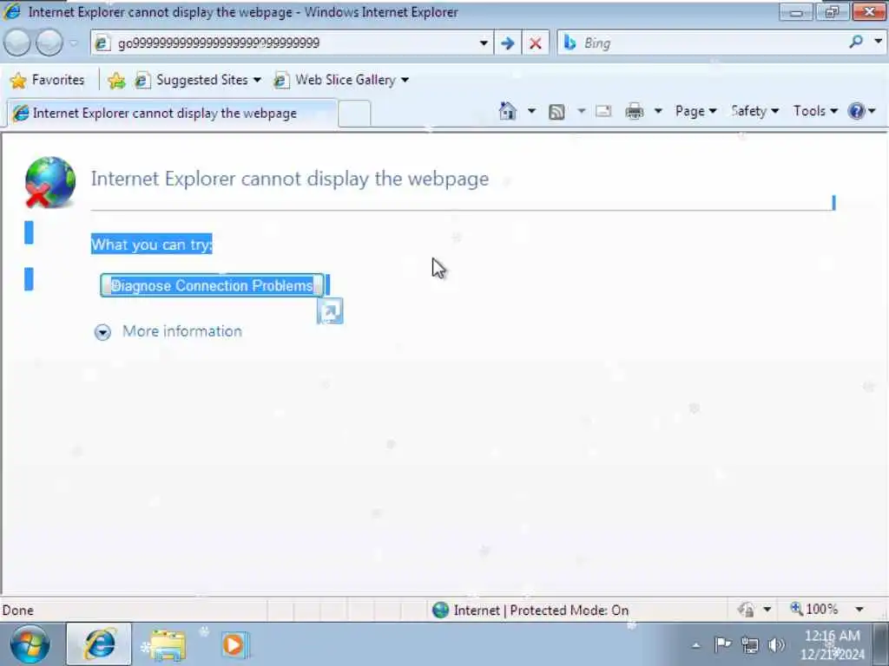Click the page error heading text
Screen dimensions: 889x666
click(x=290, y=179)
